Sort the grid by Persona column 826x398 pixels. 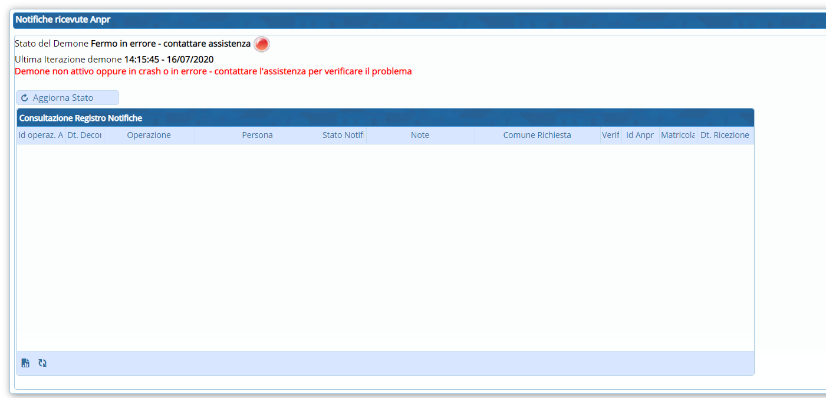(257, 135)
